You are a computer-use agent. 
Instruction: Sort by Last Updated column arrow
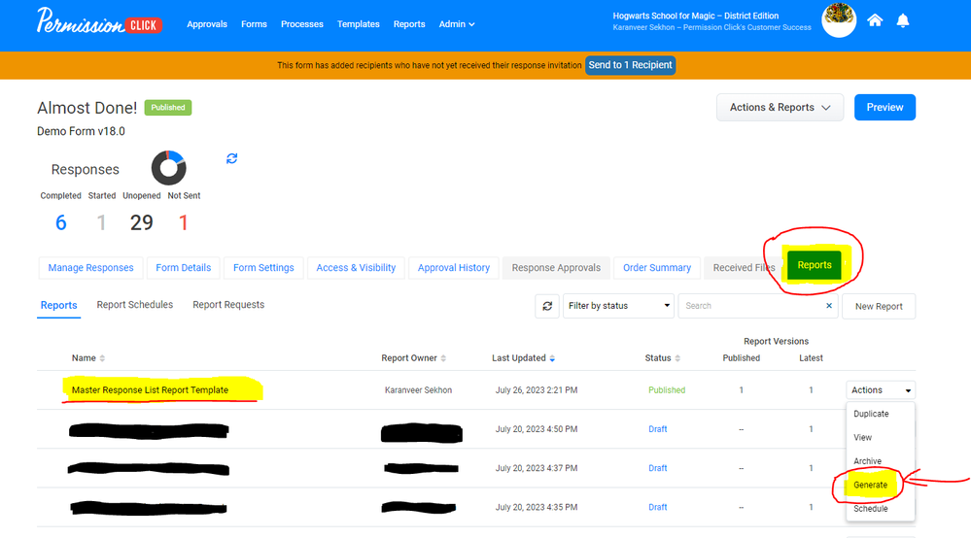(553, 358)
